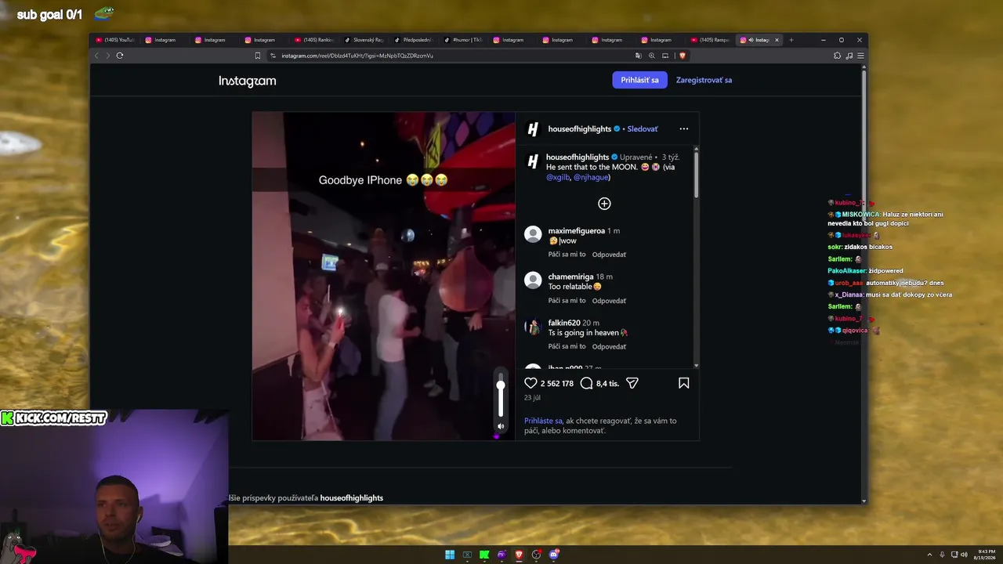Open the @njhague mention link
This screenshot has height=564, width=1003.
(x=592, y=177)
